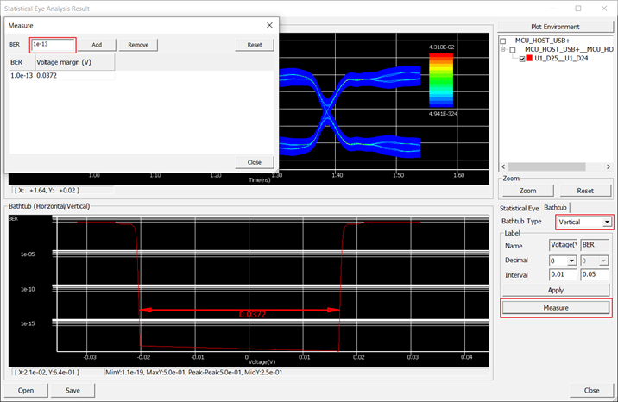The height and width of the screenshot is (402, 618).
Task: Click into the BER input field
Action: pyautogui.click(x=53, y=45)
